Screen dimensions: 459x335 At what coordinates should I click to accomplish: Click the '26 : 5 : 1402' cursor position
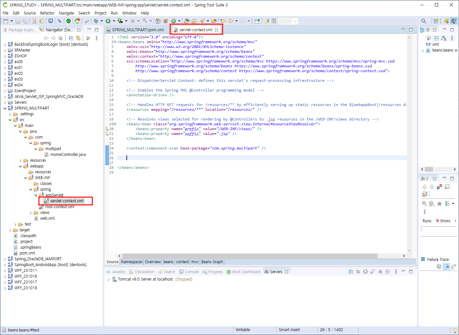pos(331,330)
